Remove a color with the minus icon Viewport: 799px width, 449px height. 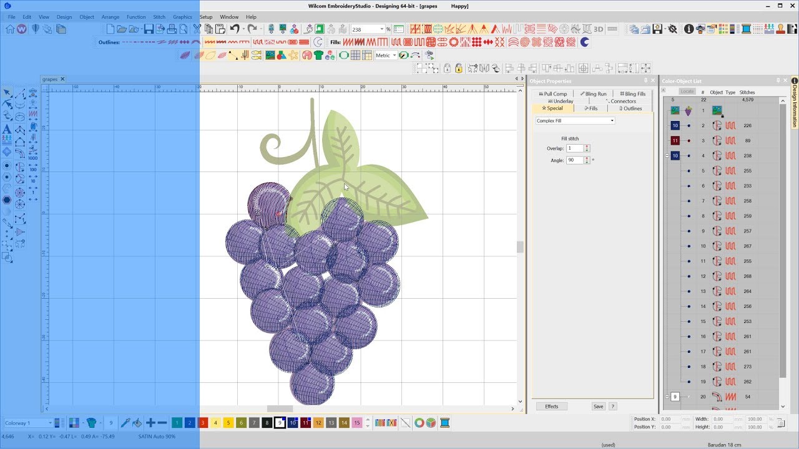(x=162, y=423)
